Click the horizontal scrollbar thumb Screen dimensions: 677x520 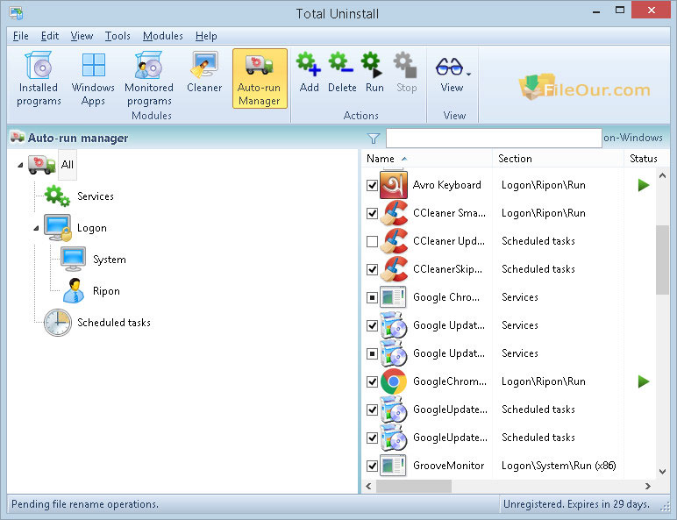[414, 487]
